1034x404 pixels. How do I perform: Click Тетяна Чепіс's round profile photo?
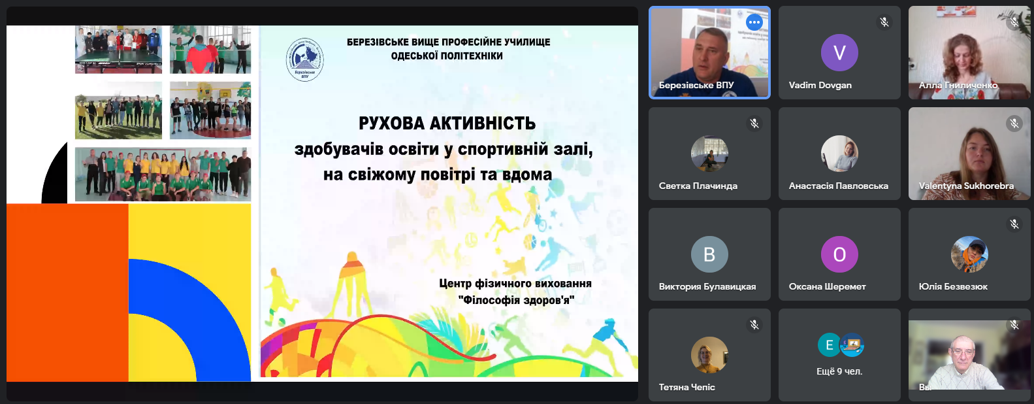[x=709, y=355]
